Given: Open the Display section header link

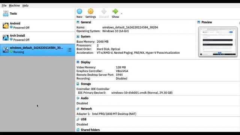Looking at the screenshot, I should coord(85,62).
